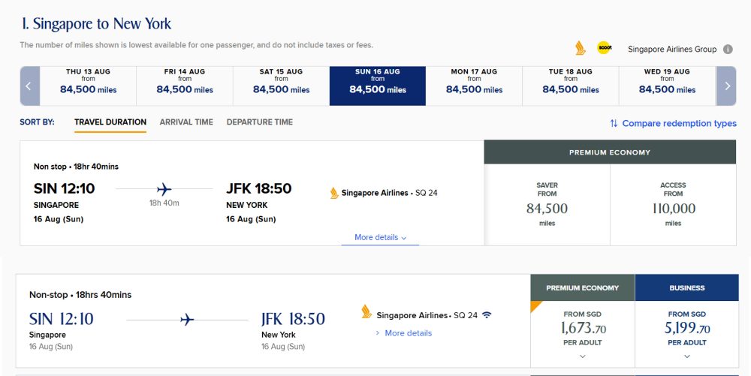The image size is (751, 376).
Task: Sort flights by Arrival Time
Action: click(x=186, y=122)
